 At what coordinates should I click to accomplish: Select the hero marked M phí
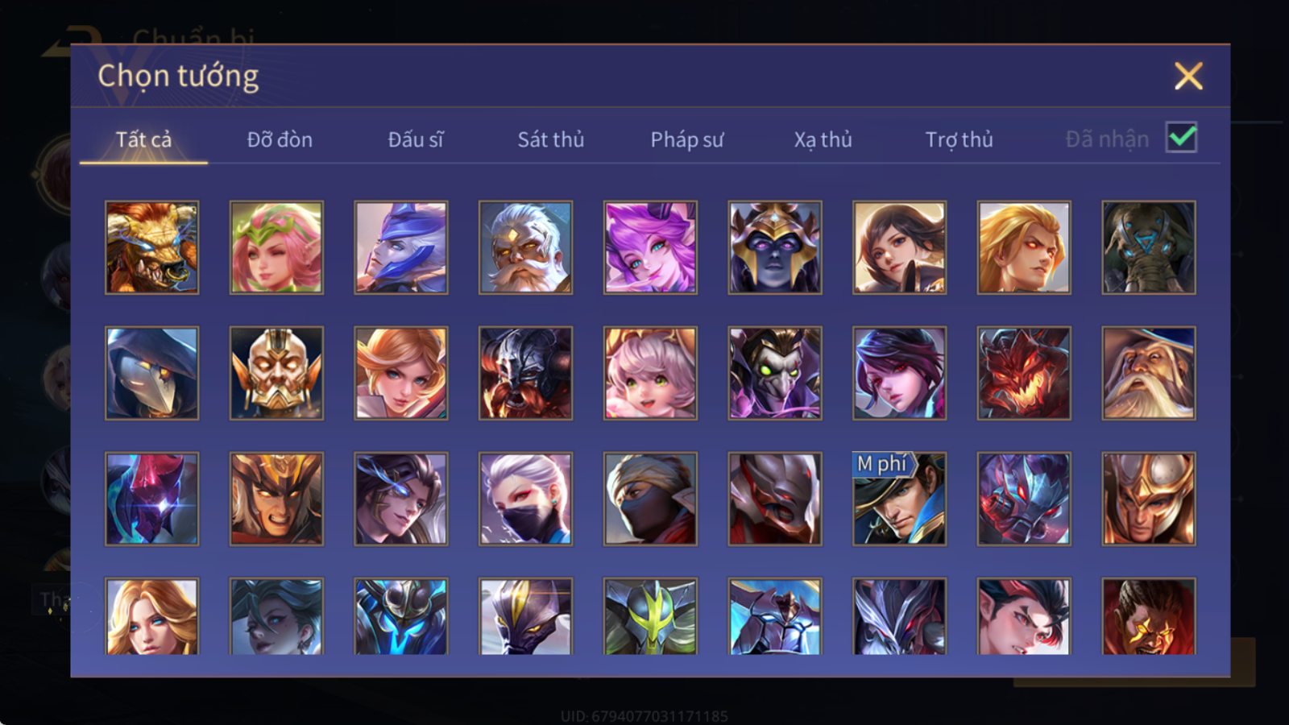coord(899,499)
